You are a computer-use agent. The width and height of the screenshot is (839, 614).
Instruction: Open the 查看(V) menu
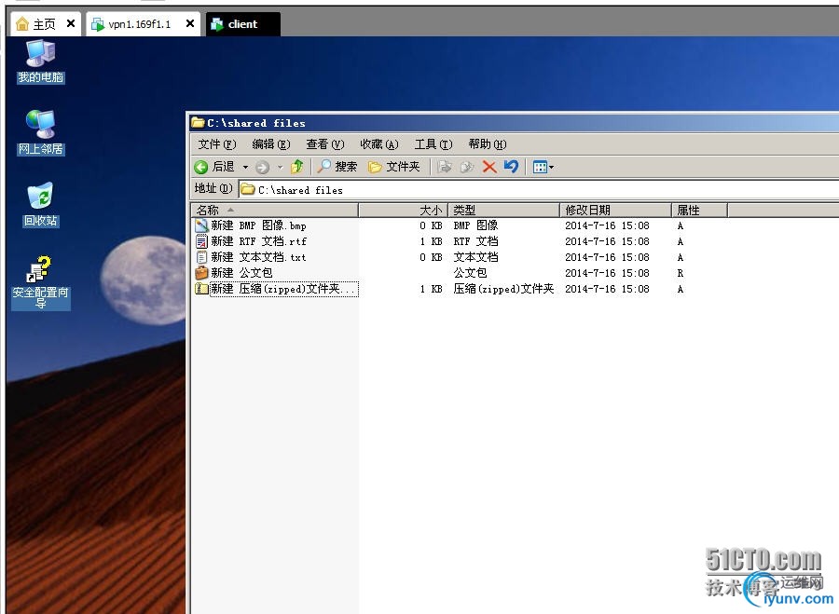coord(324,144)
